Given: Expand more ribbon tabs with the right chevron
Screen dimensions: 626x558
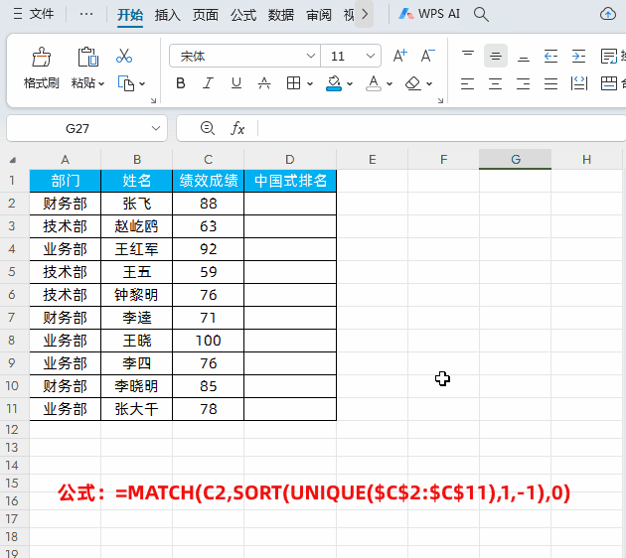Looking at the screenshot, I should click(364, 14).
